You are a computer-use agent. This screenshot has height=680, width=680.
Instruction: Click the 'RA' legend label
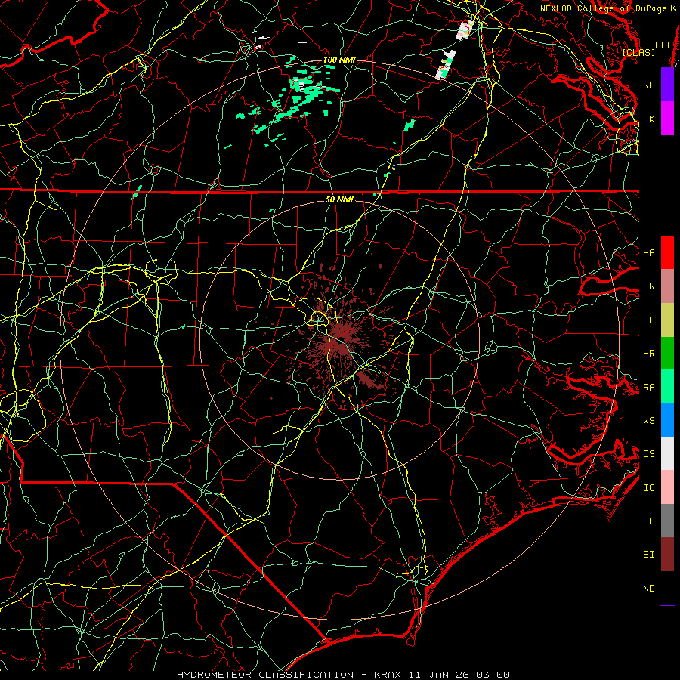[648, 388]
